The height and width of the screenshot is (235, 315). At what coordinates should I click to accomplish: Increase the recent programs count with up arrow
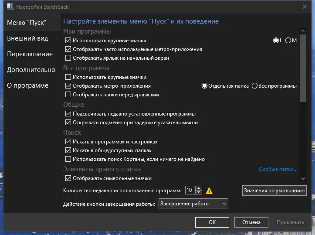pyautogui.click(x=199, y=188)
